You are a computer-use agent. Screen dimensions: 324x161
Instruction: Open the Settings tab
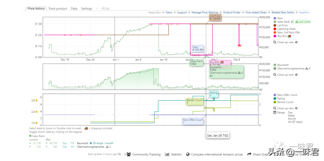point(86,8)
